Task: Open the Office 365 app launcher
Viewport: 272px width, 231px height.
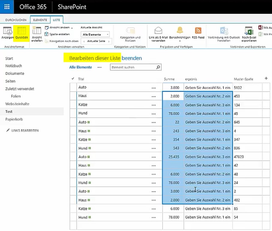Action: click(7, 7)
